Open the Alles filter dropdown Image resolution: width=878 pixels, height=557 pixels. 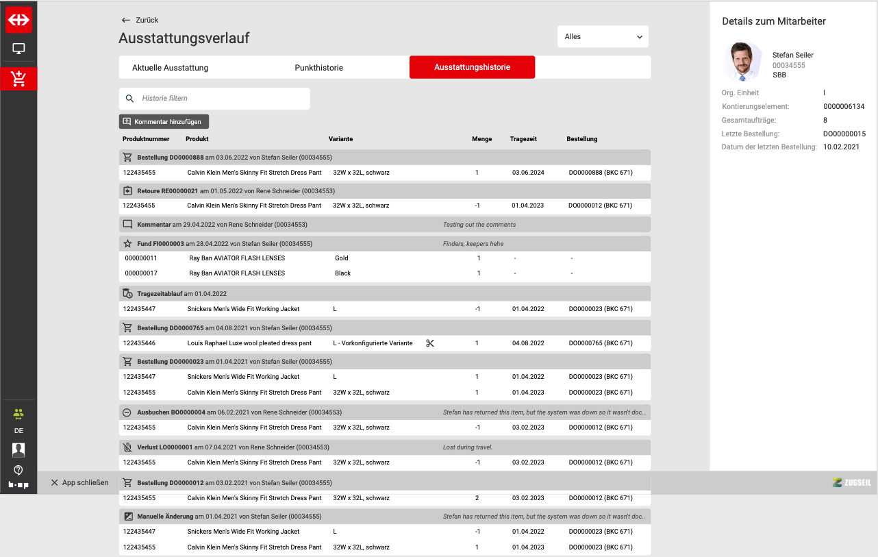[603, 37]
